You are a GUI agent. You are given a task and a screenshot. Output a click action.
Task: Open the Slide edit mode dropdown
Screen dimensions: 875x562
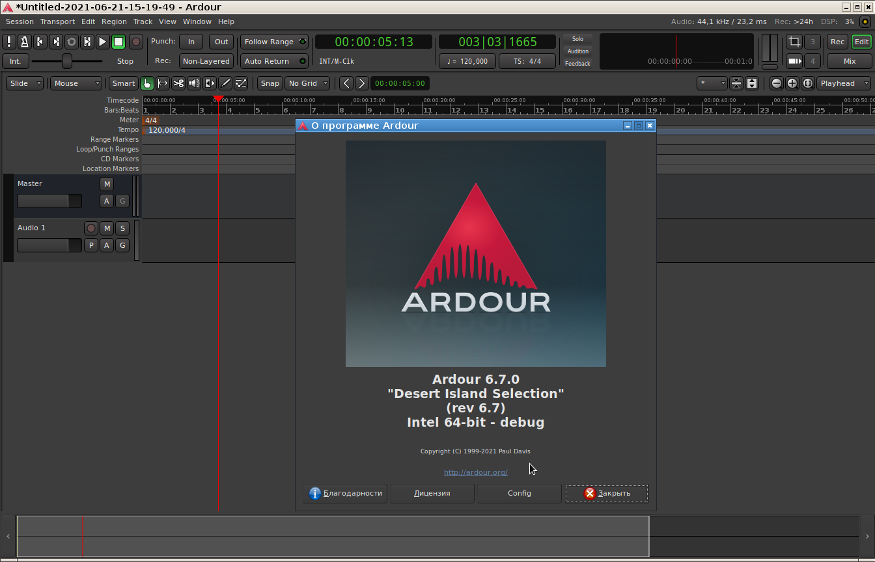25,83
